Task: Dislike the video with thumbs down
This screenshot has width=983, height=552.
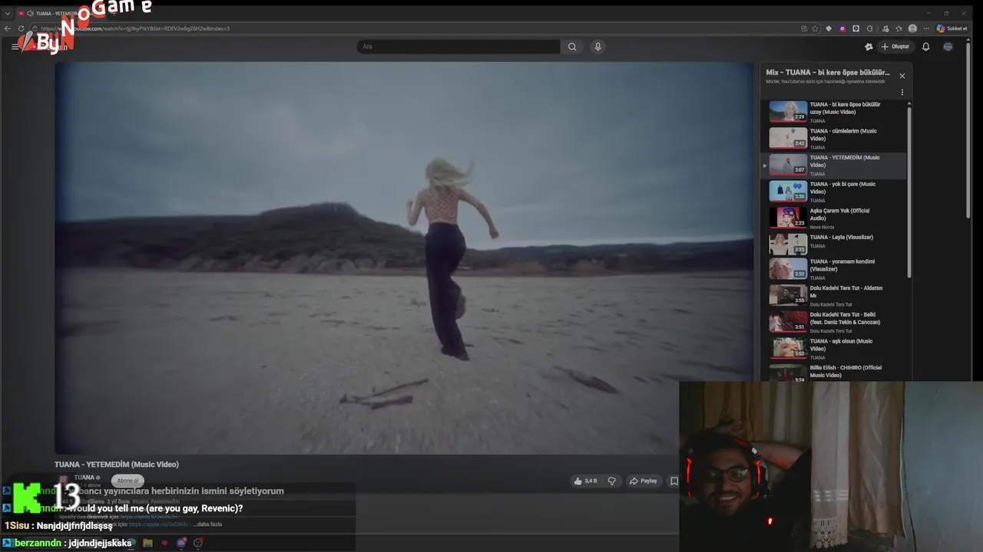Action: click(x=612, y=481)
